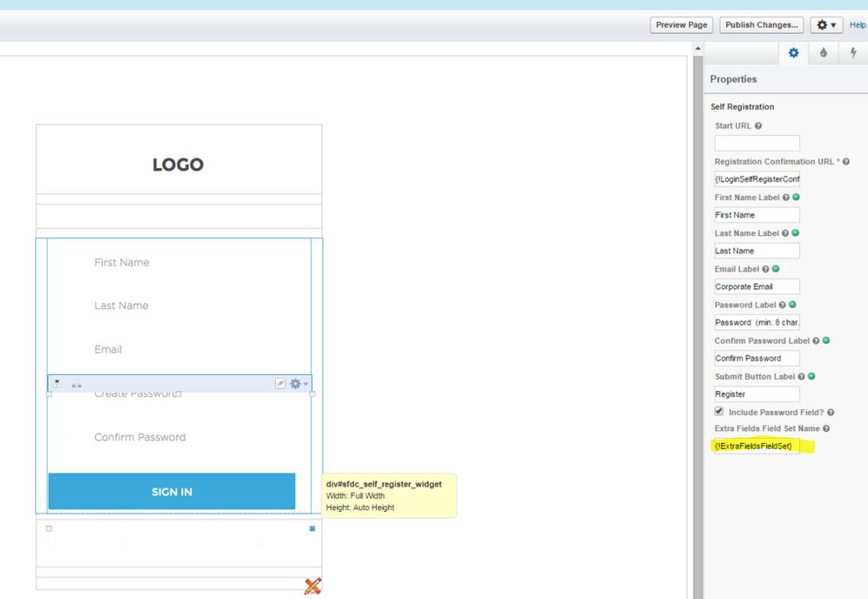Click the Confirm Password label input
The width and height of the screenshot is (868, 599).
coord(757,358)
